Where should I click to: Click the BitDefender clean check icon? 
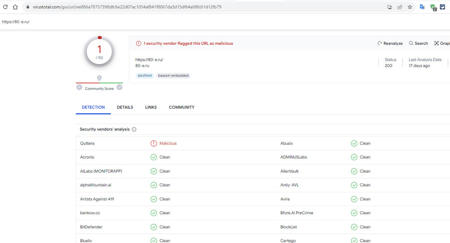pyautogui.click(x=154, y=227)
